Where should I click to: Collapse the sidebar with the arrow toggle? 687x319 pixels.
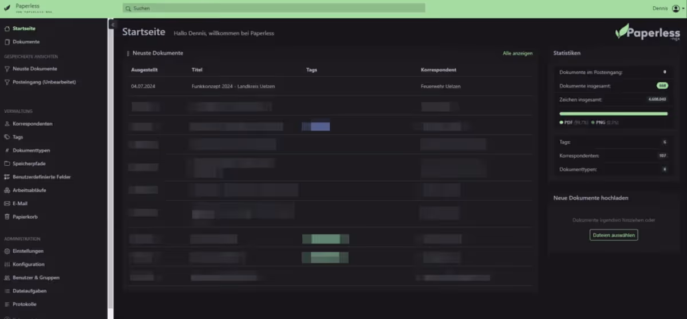[x=112, y=25]
